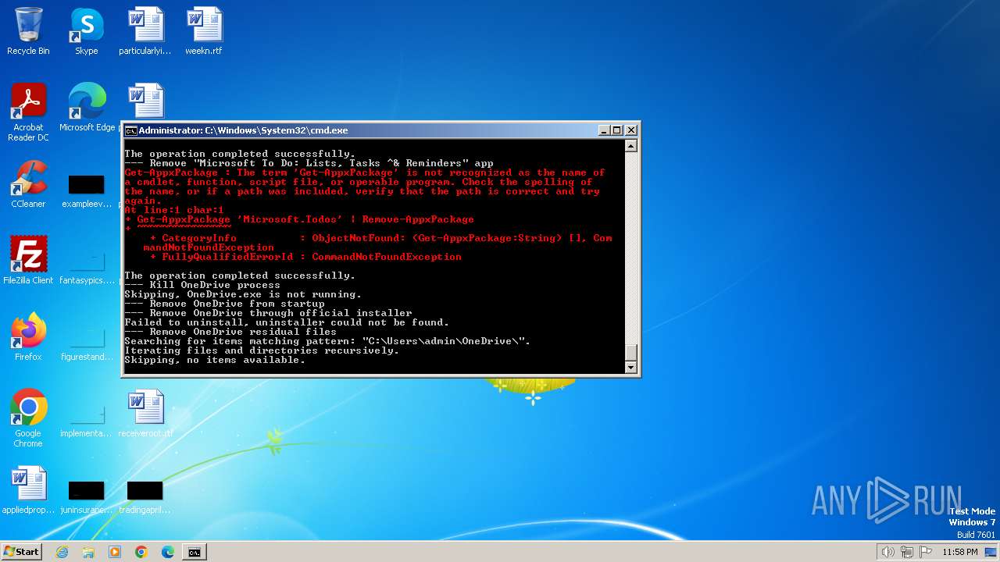Click the cmd scrollbar down arrow
The width and height of the screenshot is (1000, 562).
(631, 367)
